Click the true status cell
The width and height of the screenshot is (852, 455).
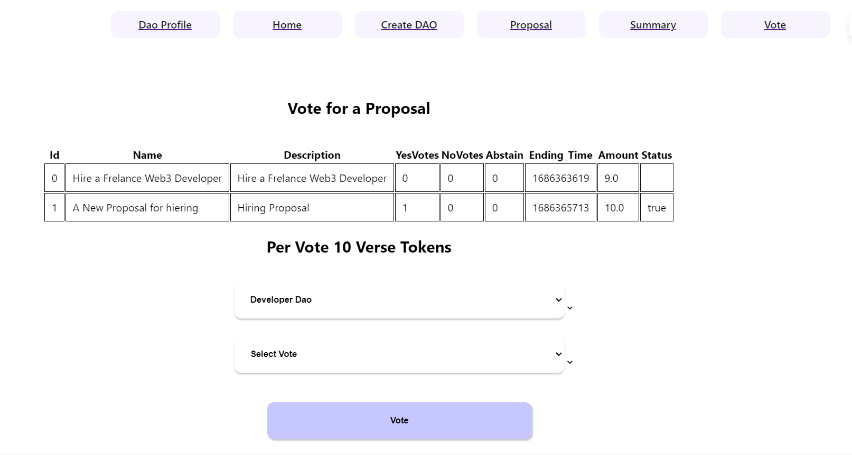pyautogui.click(x=657, y=208)
